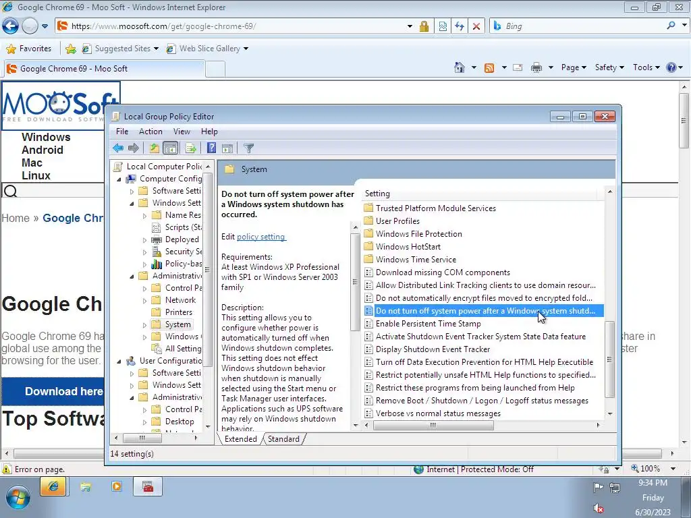Toggle Show/Hide Action Pane icon
The width and height of the screenshot is (691, 518).
tap(227, 148)
